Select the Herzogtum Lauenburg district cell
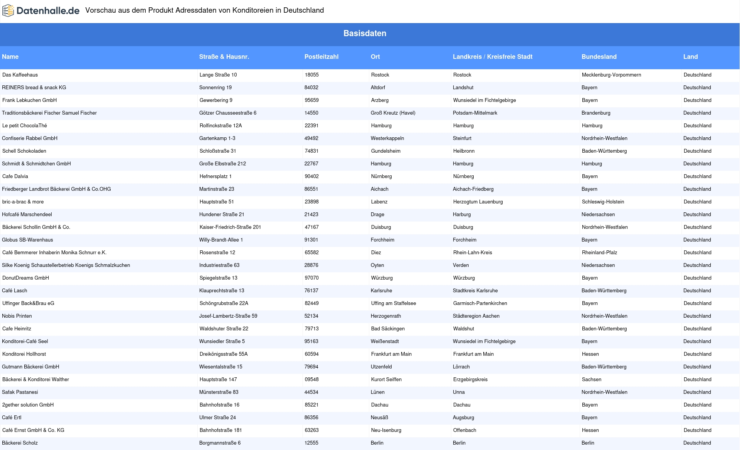Image resolution: width=740 pixels, height=450 pixels. (x=478, y=202)
